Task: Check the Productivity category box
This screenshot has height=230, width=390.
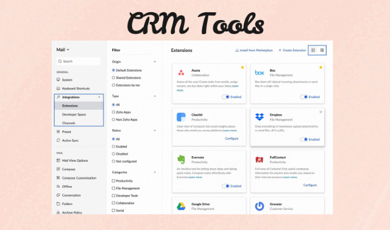Action: click(113, 181)
